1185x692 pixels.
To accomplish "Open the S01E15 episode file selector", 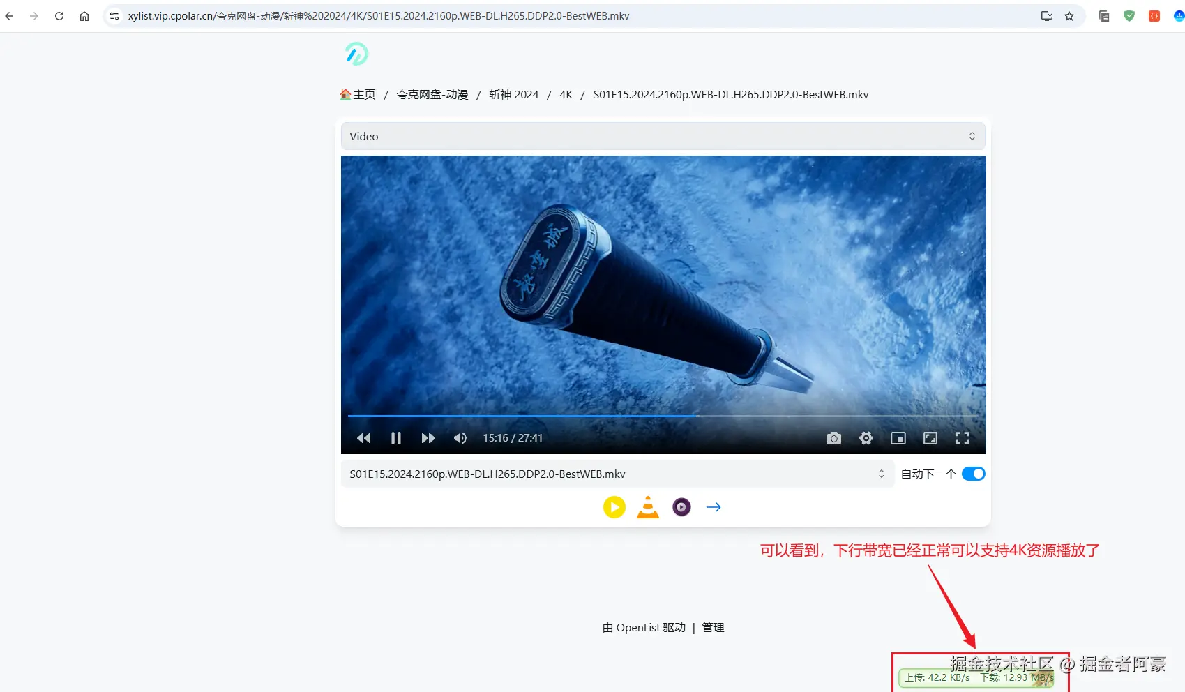I will point(617,474).
